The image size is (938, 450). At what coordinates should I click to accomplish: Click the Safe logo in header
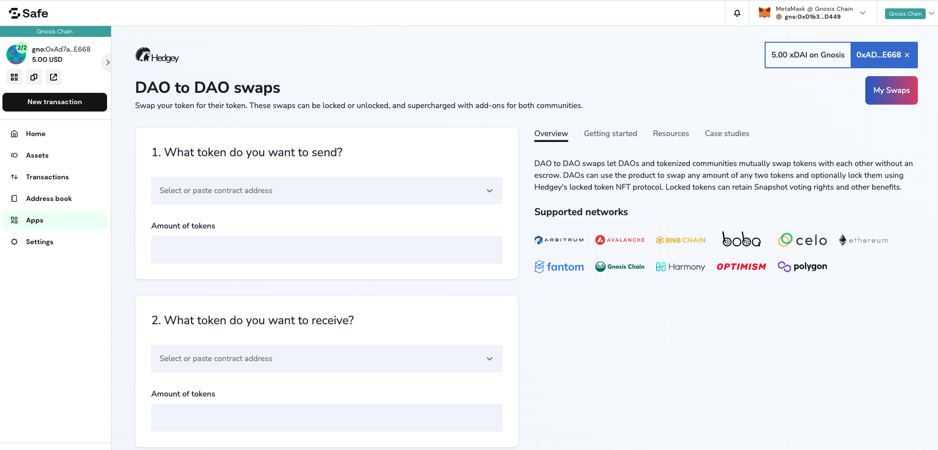coord(28,13)
